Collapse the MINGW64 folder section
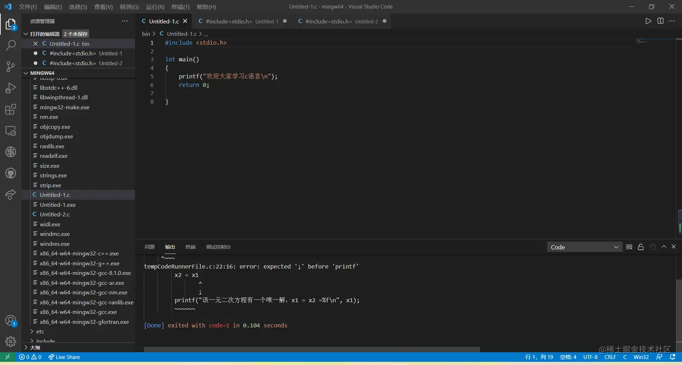This screenshot has height=365, width=682. click(x=26, y=73)
